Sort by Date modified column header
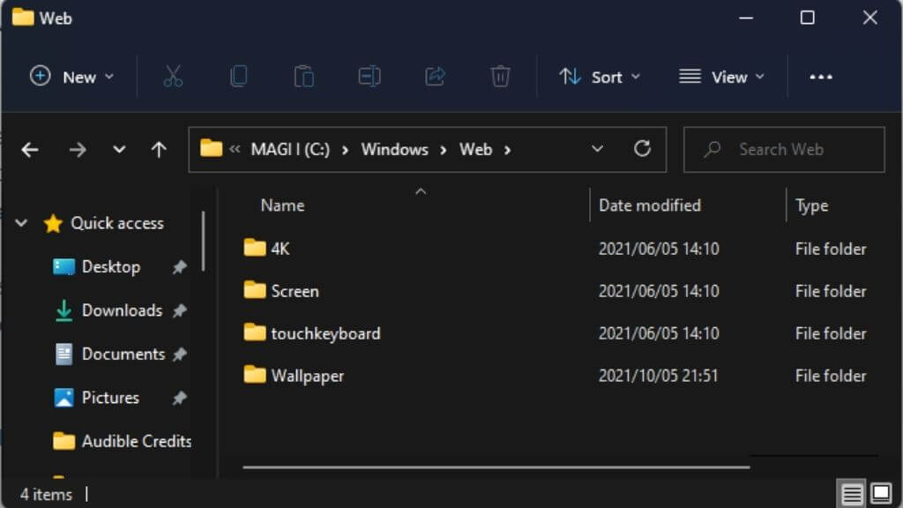The height and width of the screenshot is (508, 903). coord(650,205)
